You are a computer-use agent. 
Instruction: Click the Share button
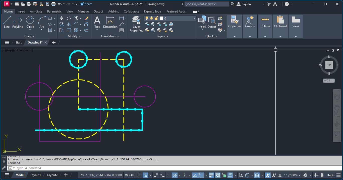[x=86, y=4]
